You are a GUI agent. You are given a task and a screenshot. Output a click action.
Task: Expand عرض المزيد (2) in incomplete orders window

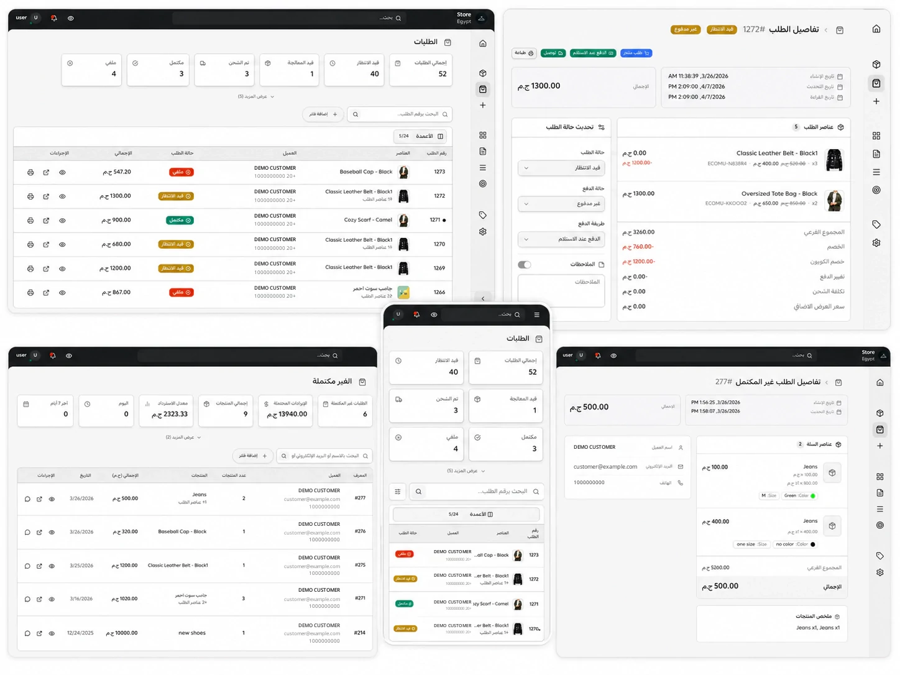tap(183, 438)
